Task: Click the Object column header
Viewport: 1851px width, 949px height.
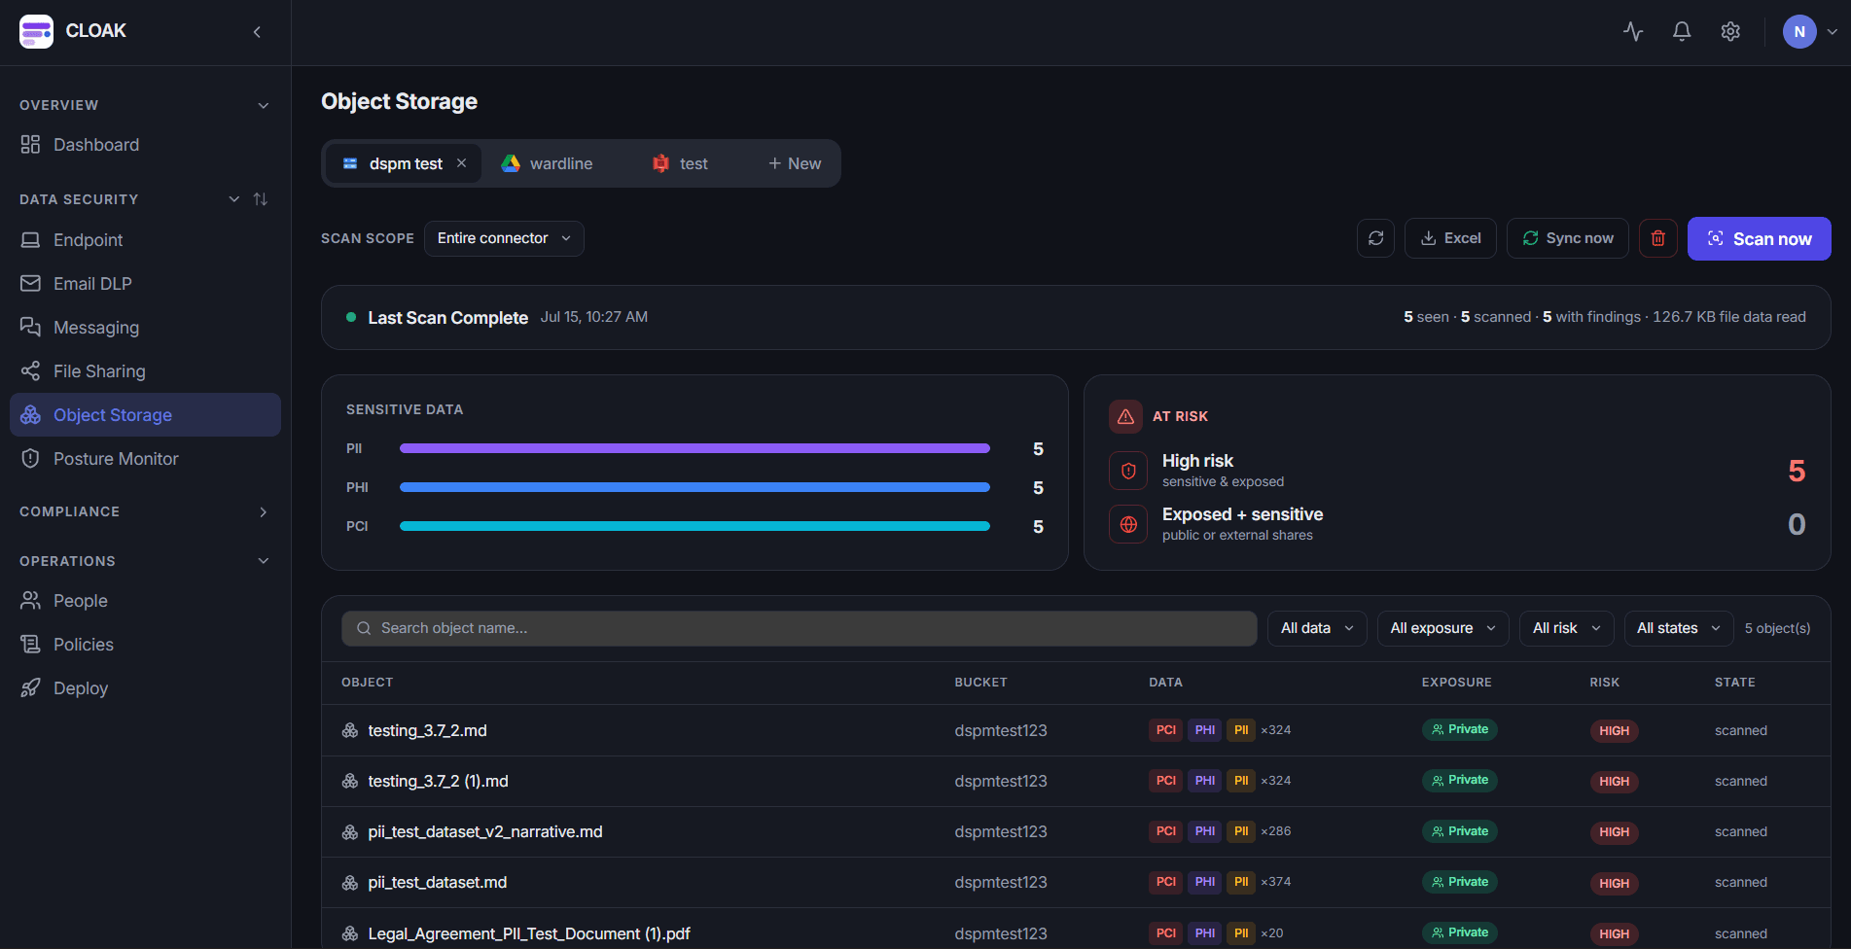Action: pos(367,683)
